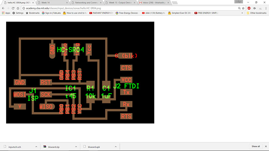Expand options for inputsch.sch download
This screenshot has height=151, width=269.
tap(36, 147)
